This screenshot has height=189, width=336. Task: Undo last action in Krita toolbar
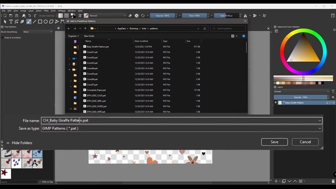29,16
